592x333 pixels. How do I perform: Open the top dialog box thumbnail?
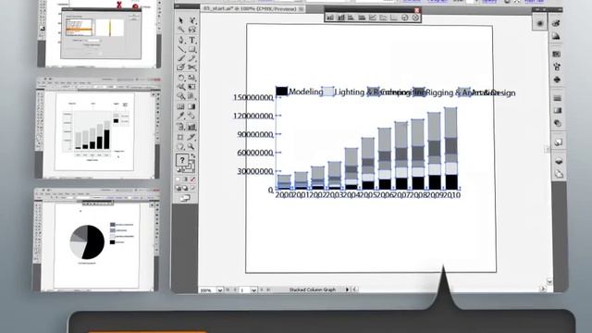point(100,33)
